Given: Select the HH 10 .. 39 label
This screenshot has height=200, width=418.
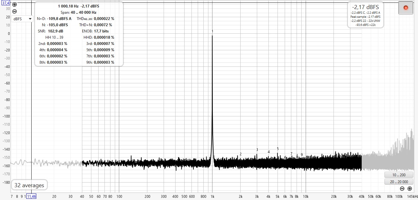Looking at the screenshot, I should coord(54,37).
